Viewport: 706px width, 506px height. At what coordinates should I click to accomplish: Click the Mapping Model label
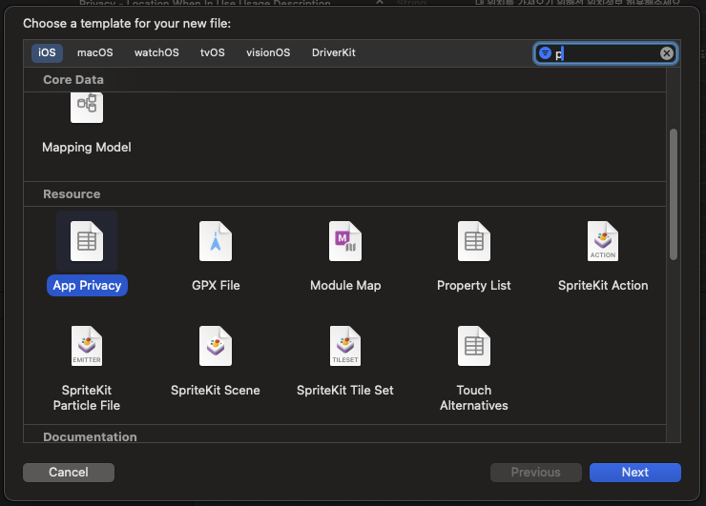coord(87,148)
